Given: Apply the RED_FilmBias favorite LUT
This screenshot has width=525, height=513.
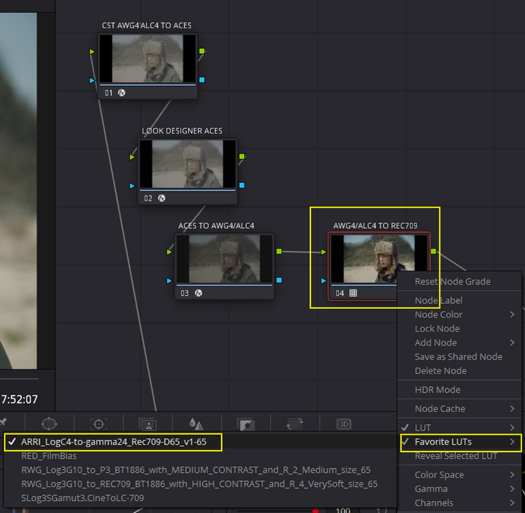Looking at the screenshot, I should click(200, 456).
